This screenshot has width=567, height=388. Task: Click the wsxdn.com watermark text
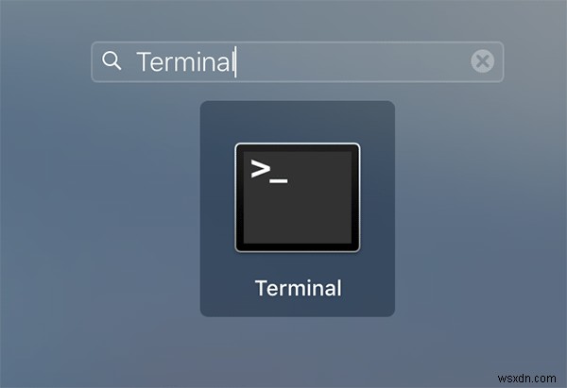coord(526,379)
